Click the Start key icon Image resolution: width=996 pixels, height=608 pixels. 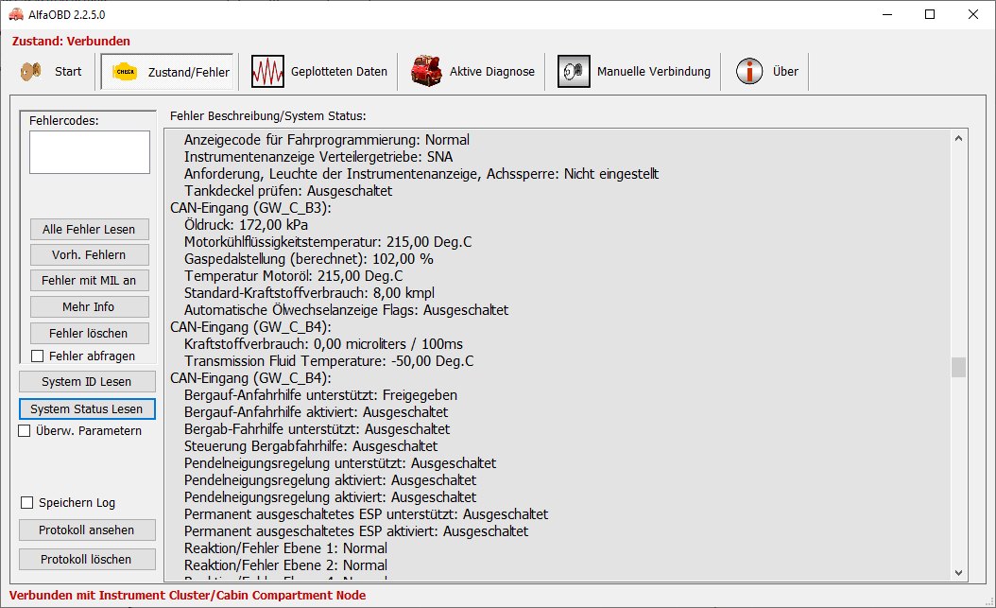30,72
